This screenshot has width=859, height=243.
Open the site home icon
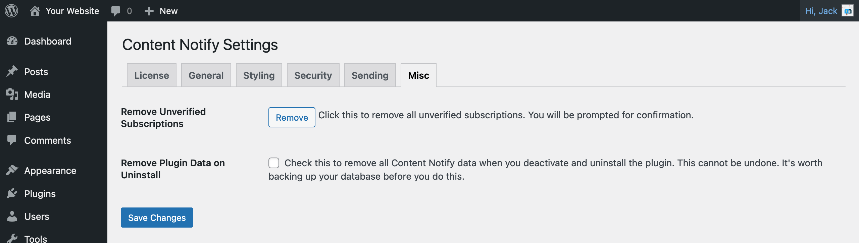point(35,11)
